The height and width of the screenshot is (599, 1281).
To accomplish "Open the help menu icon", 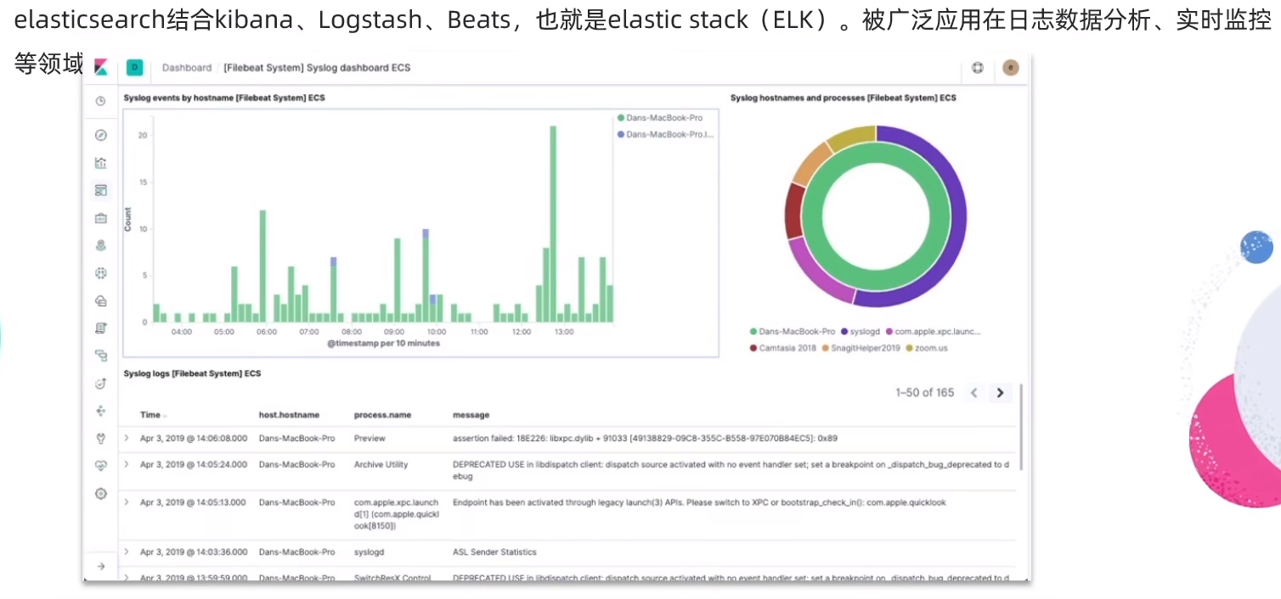I will tap(978, 68).
